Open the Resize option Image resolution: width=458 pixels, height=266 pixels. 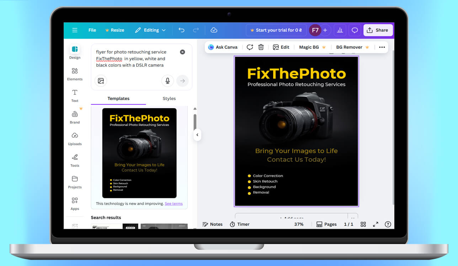tap(114, 30)
